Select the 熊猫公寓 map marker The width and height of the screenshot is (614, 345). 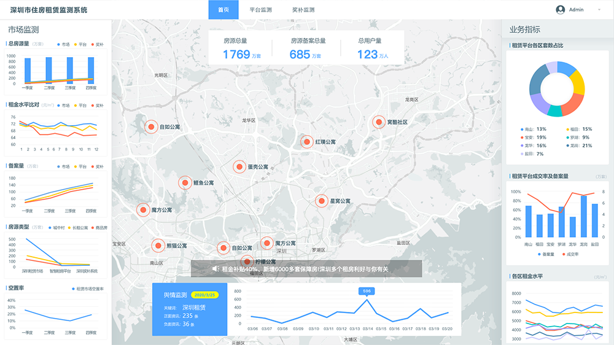158,246
